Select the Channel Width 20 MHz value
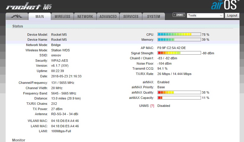 click(57, 88)
